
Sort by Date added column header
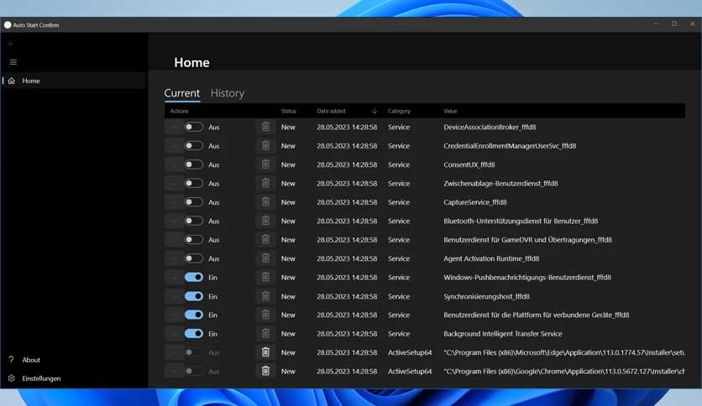(331, 111)
